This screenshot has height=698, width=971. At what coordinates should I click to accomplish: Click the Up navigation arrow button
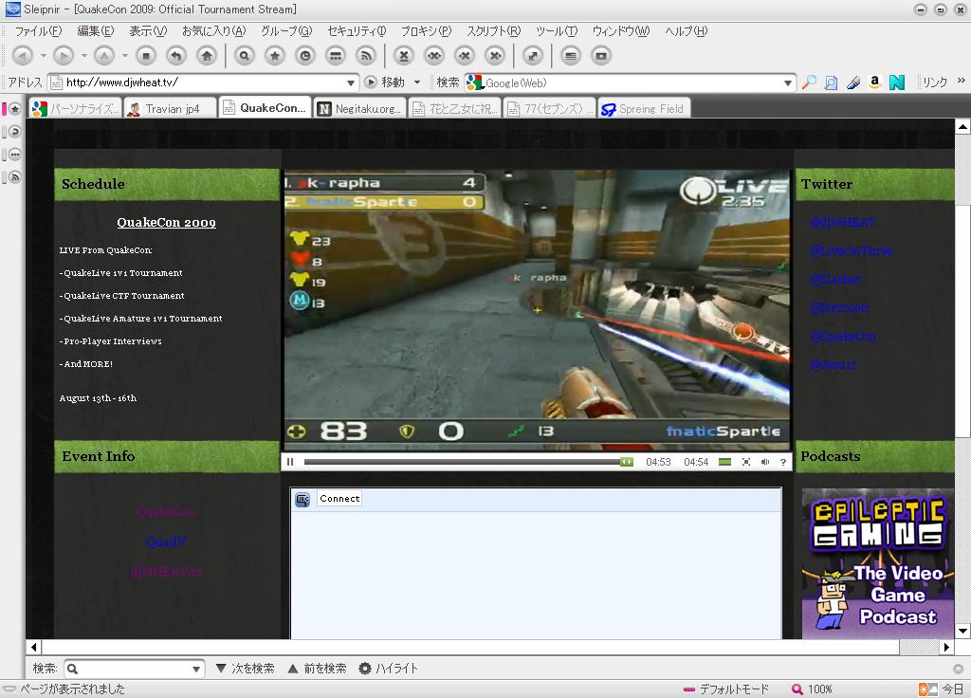pyautogui.click(x=104, y=56)
